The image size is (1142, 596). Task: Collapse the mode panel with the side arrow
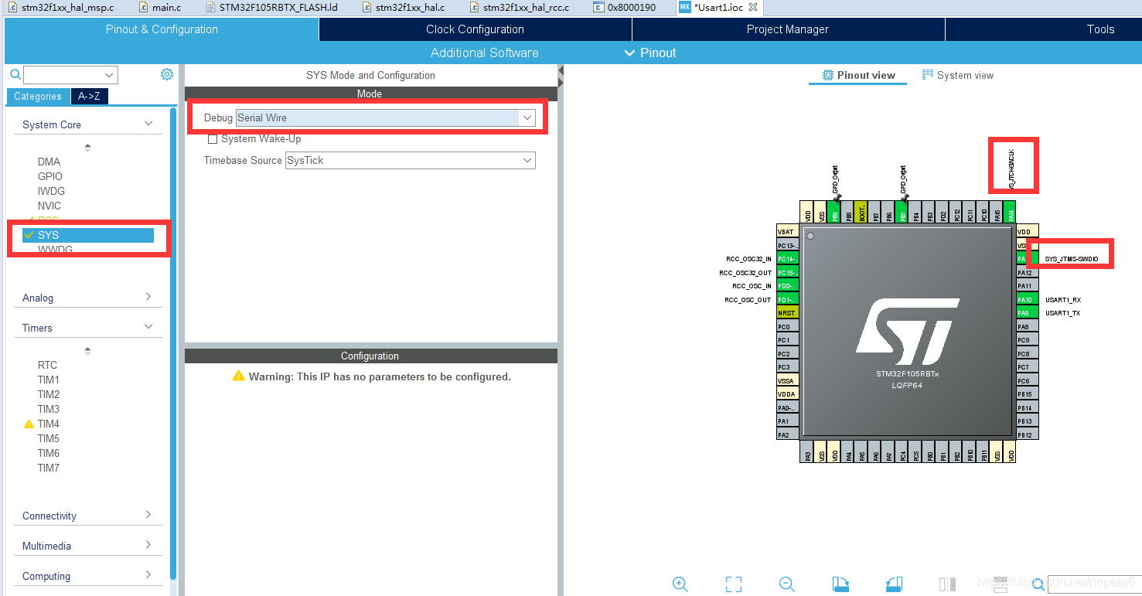tap(561, 71)
